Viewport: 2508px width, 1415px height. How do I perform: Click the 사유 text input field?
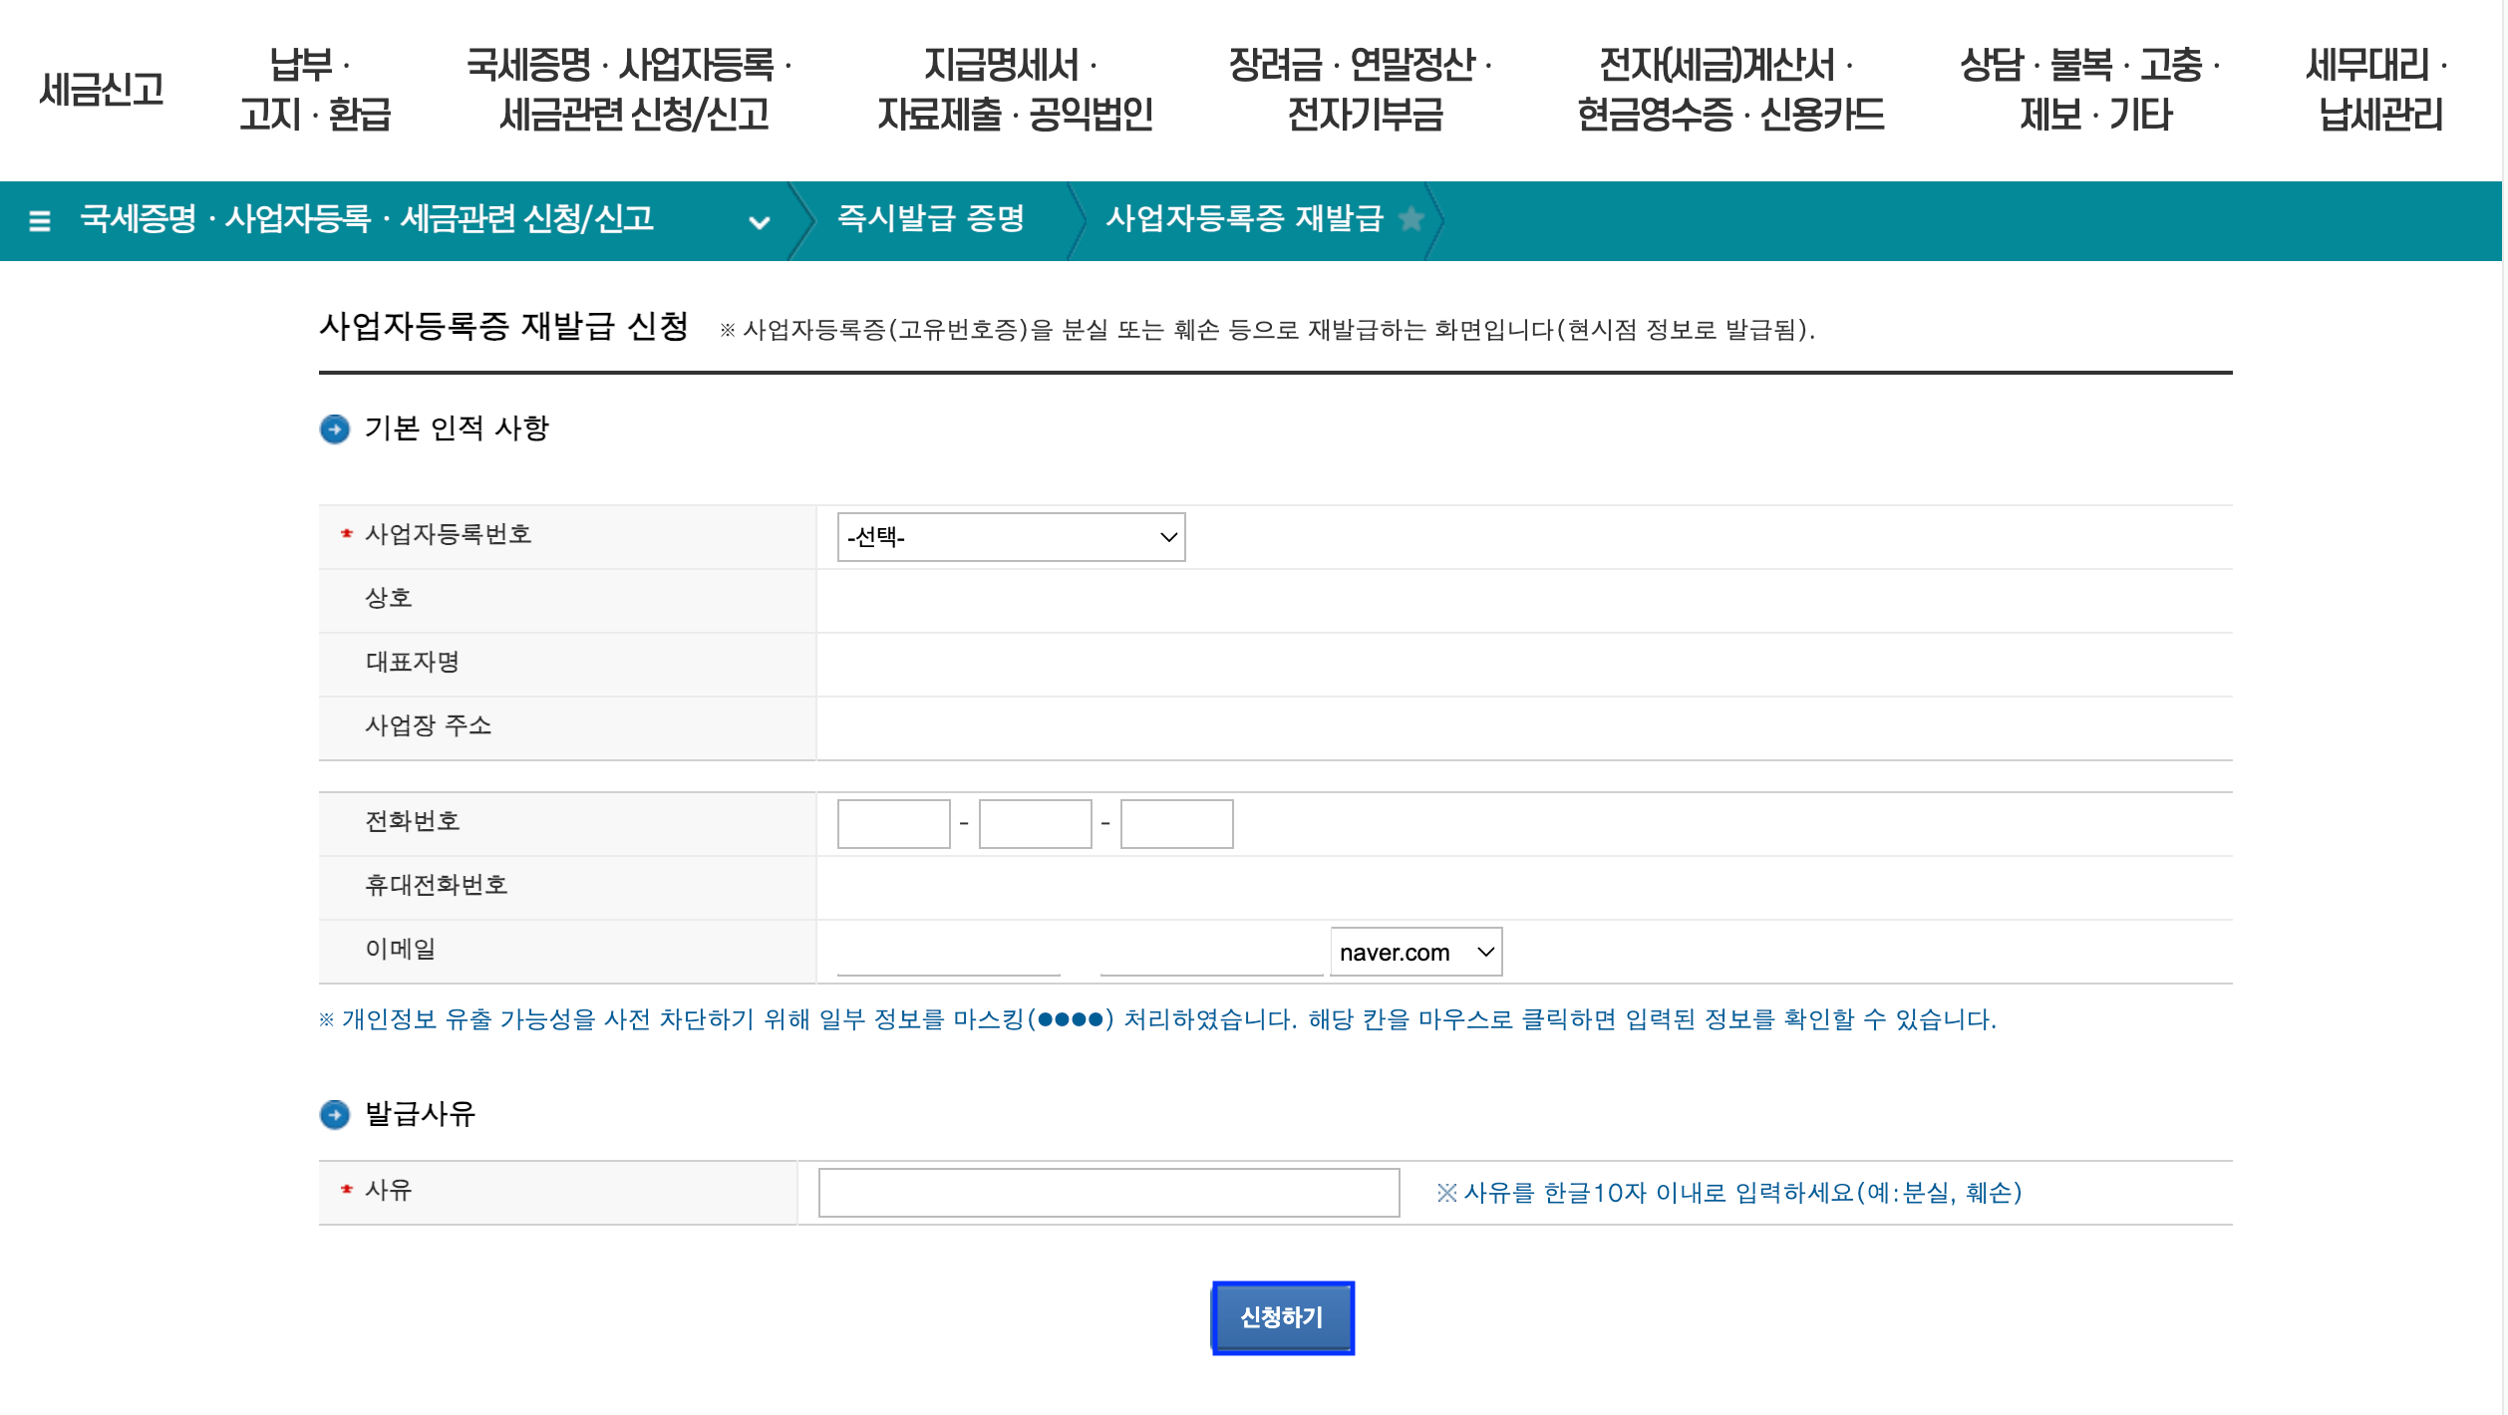coord(1108,1192)
